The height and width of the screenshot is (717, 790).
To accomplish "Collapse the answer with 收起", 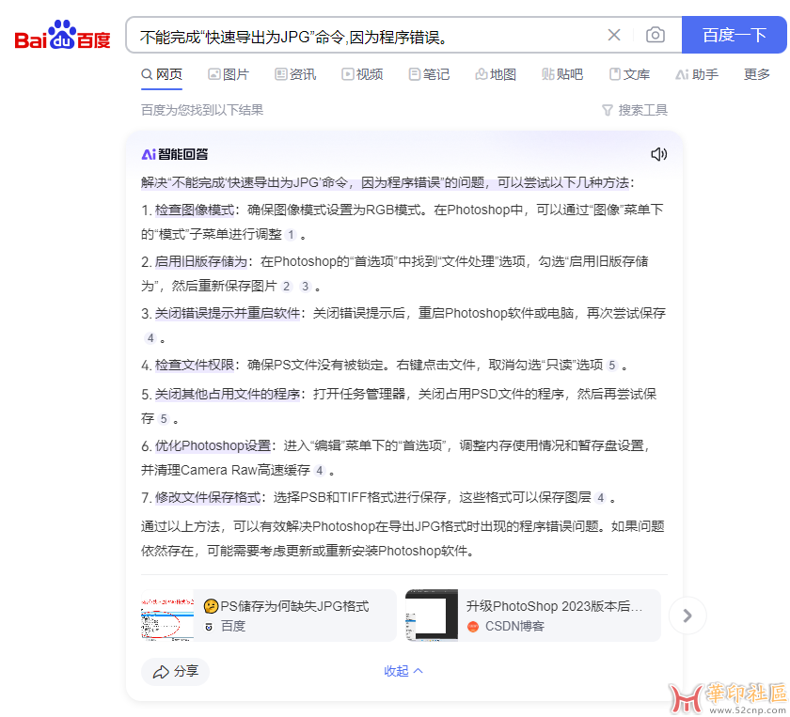I will (x=403, y=671).
